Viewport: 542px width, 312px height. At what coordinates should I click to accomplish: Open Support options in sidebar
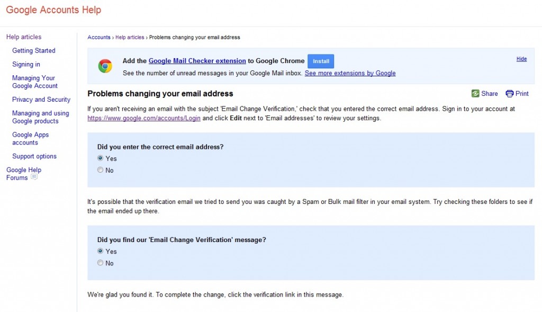(34, 156)
